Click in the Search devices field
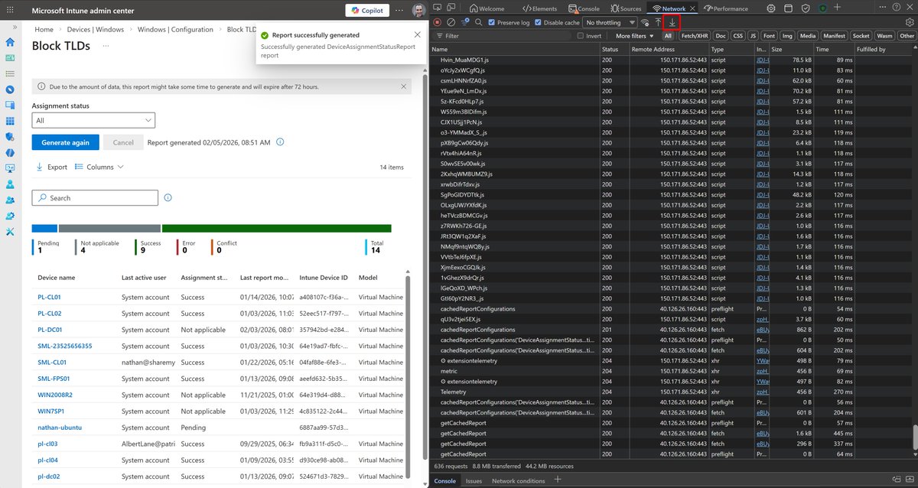The height and width of the screenshot is (488, 918). point(95,197)
